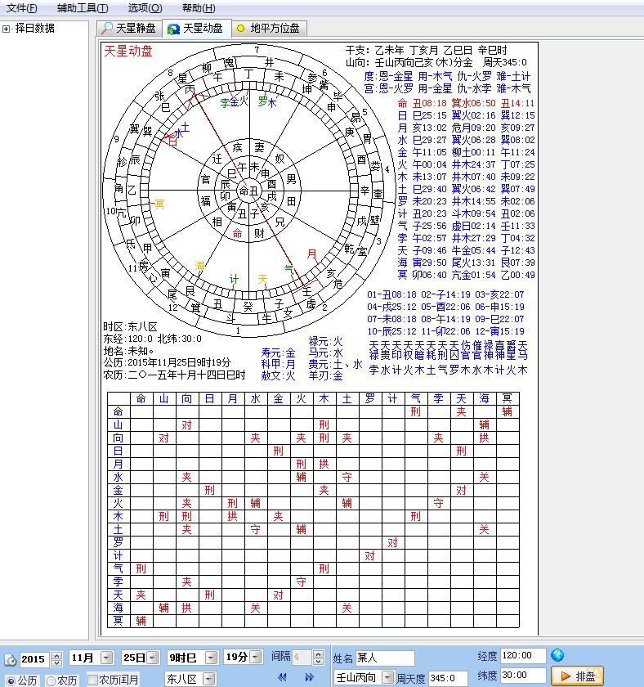Open the 文件(F) menu

[21, 8]
